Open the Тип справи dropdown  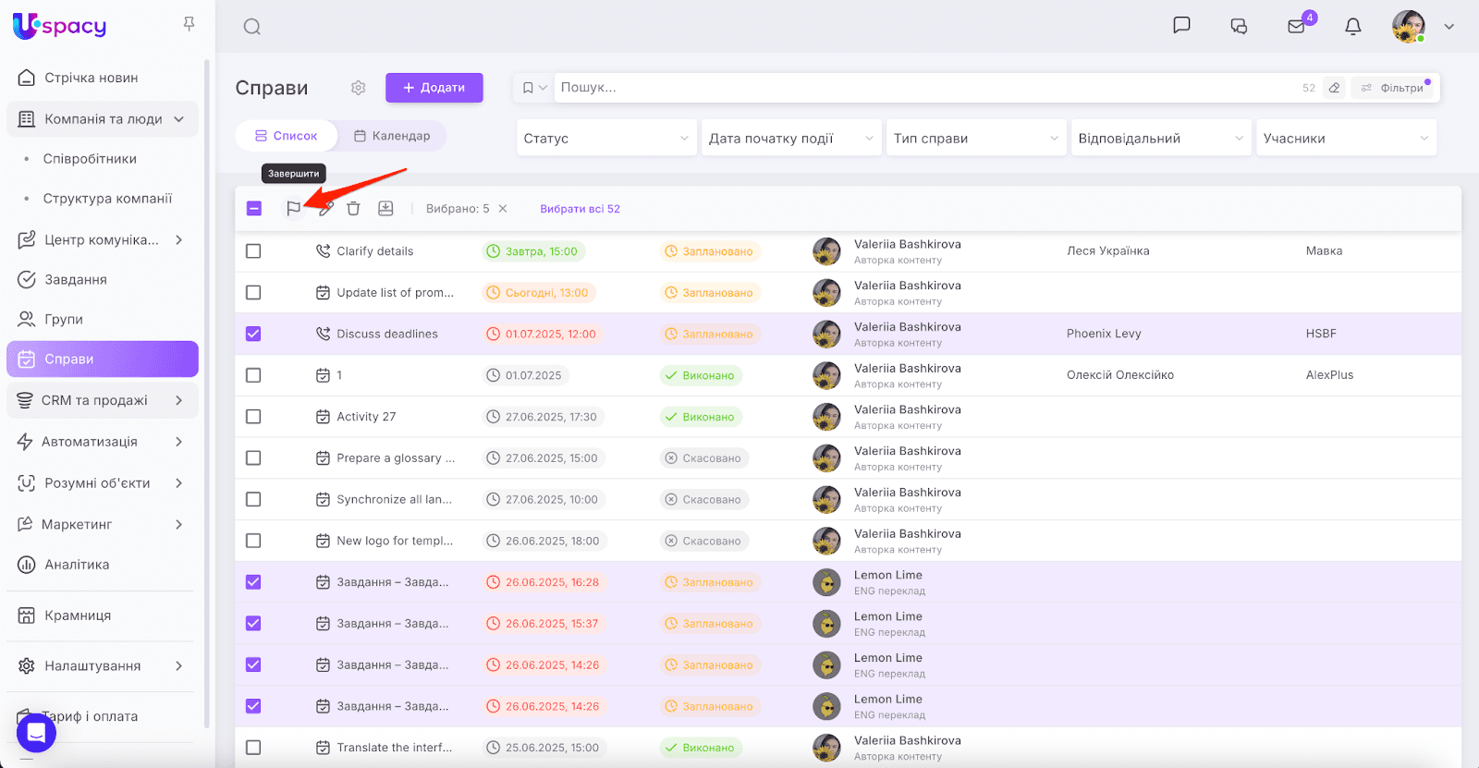point(975,139)
